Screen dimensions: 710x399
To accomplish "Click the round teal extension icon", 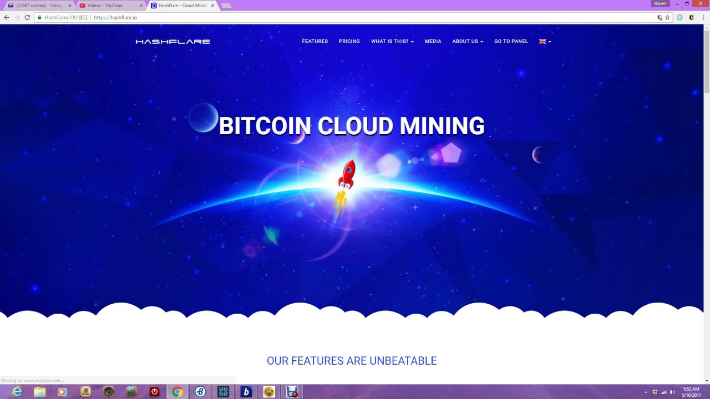I will (679, 17).
